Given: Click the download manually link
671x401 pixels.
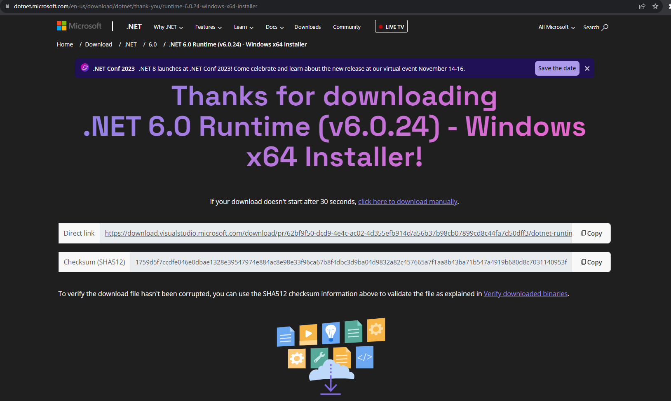Looking at the screenshot, I should tap(407, 202).
